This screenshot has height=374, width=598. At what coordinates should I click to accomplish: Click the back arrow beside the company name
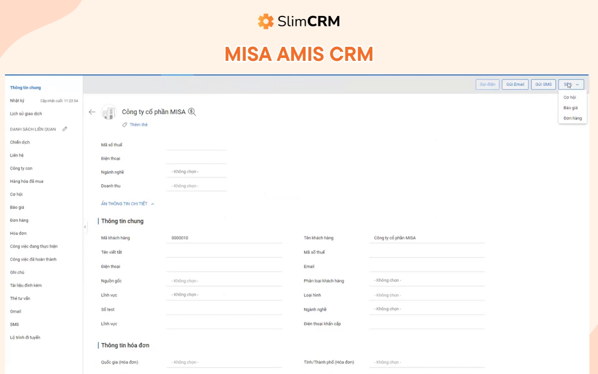click(92, 112)
